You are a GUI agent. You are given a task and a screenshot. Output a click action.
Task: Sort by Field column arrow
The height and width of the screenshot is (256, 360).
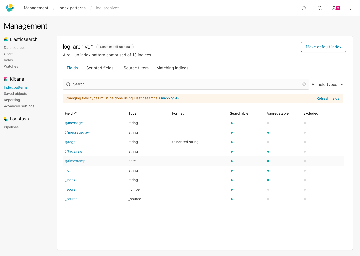coord(76,113)
